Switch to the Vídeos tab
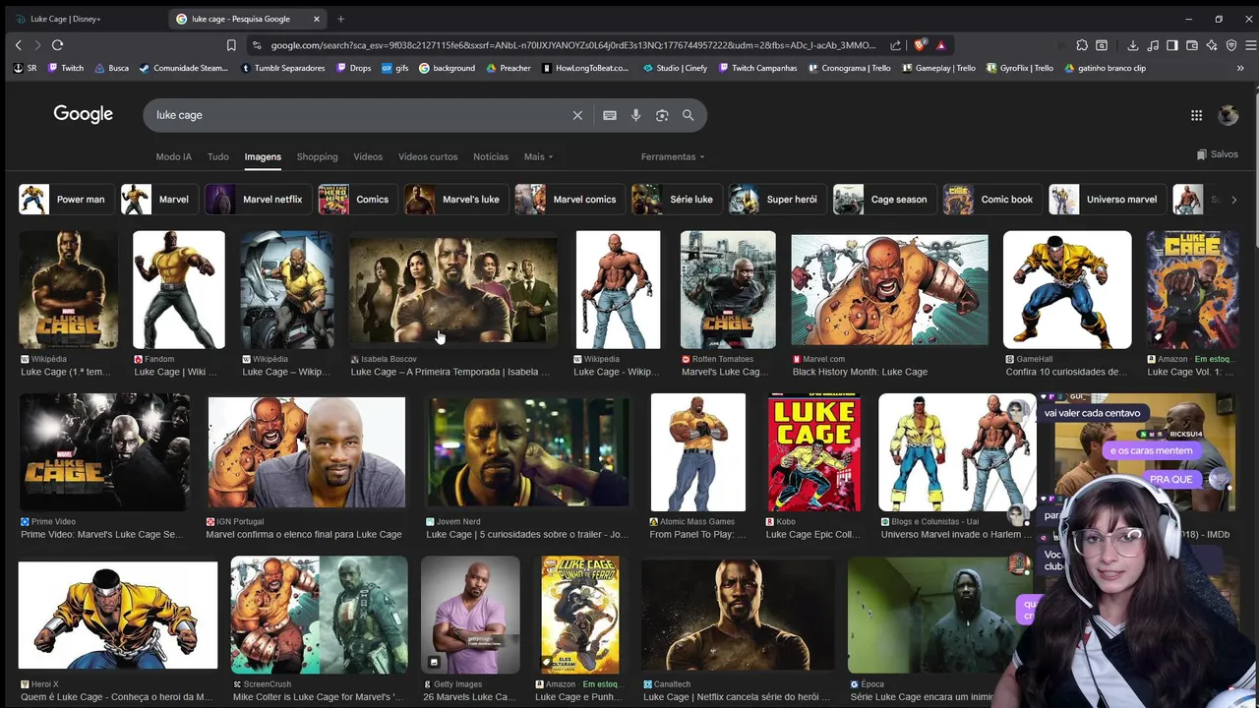Viewport: 1259px width, 708px height. pyautogui.click(x=368, y=156)
